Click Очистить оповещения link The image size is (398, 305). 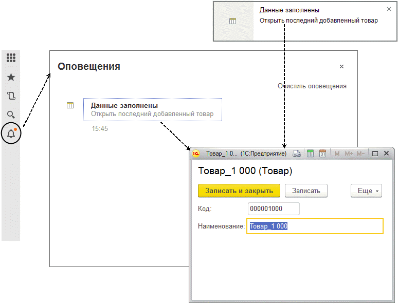pyautogui.click(x=312, y=86)
